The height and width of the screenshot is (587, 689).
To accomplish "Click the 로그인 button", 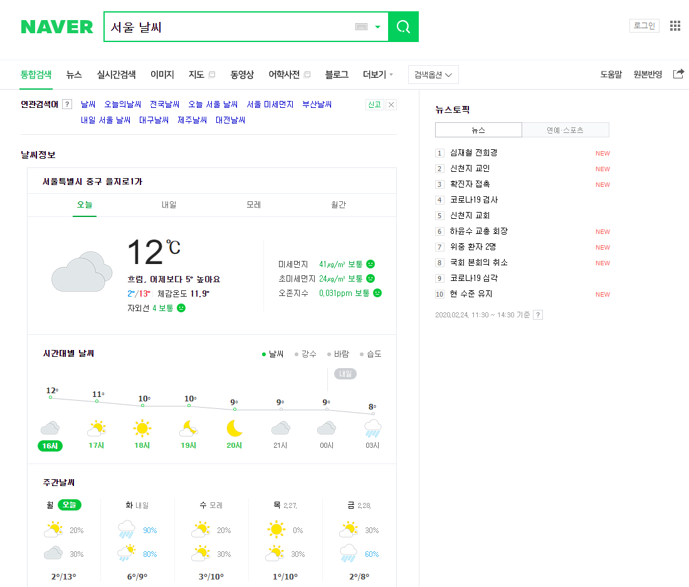I will (644, 26).
